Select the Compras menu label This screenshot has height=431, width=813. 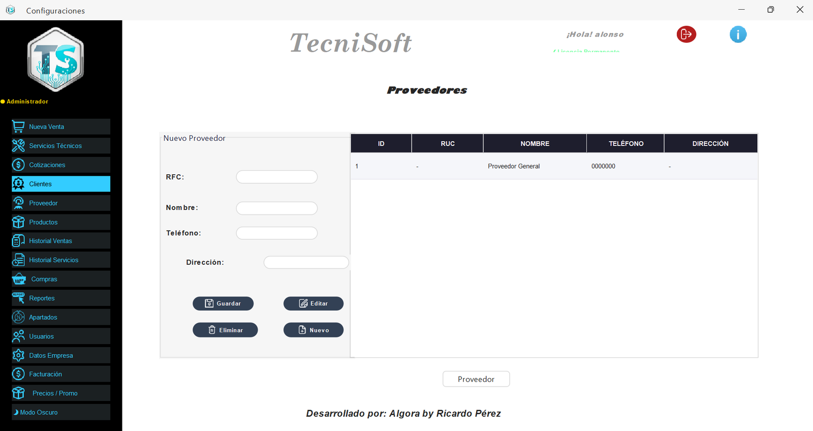click(44, 279)
